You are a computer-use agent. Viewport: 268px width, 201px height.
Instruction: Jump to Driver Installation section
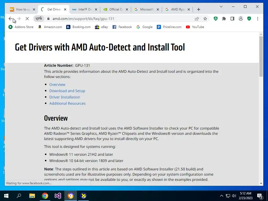[65, 97]
